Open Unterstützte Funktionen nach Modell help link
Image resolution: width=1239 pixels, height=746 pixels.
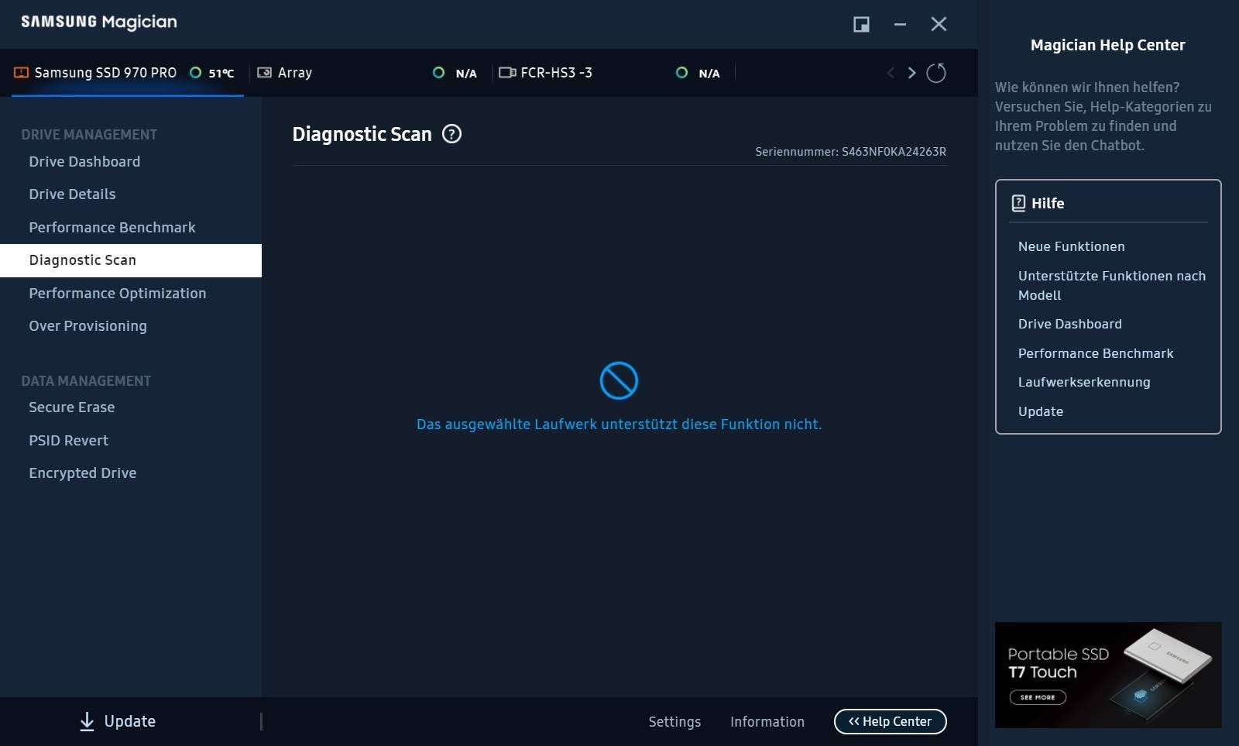click(1111, 285)
